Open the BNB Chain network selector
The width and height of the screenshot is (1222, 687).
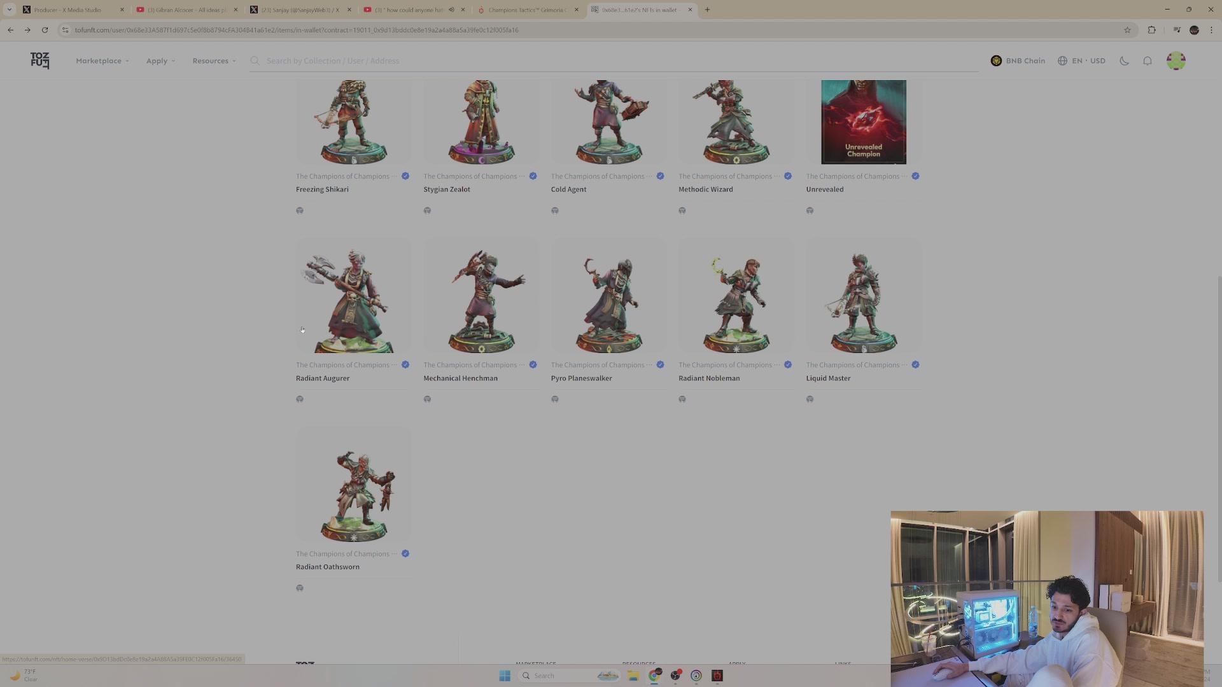1018,61
